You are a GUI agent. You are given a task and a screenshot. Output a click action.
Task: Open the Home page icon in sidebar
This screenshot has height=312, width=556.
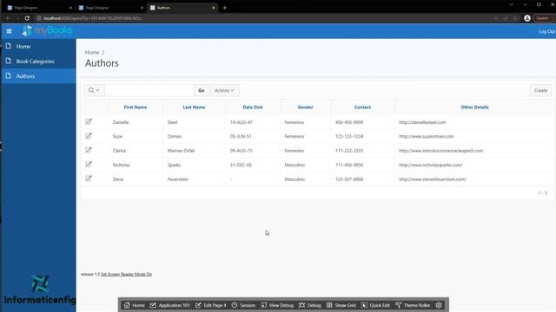[x=9, y=46]
